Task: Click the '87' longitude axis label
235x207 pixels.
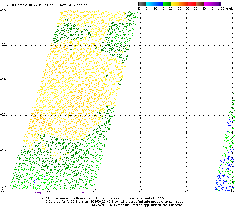Action: 186,191
